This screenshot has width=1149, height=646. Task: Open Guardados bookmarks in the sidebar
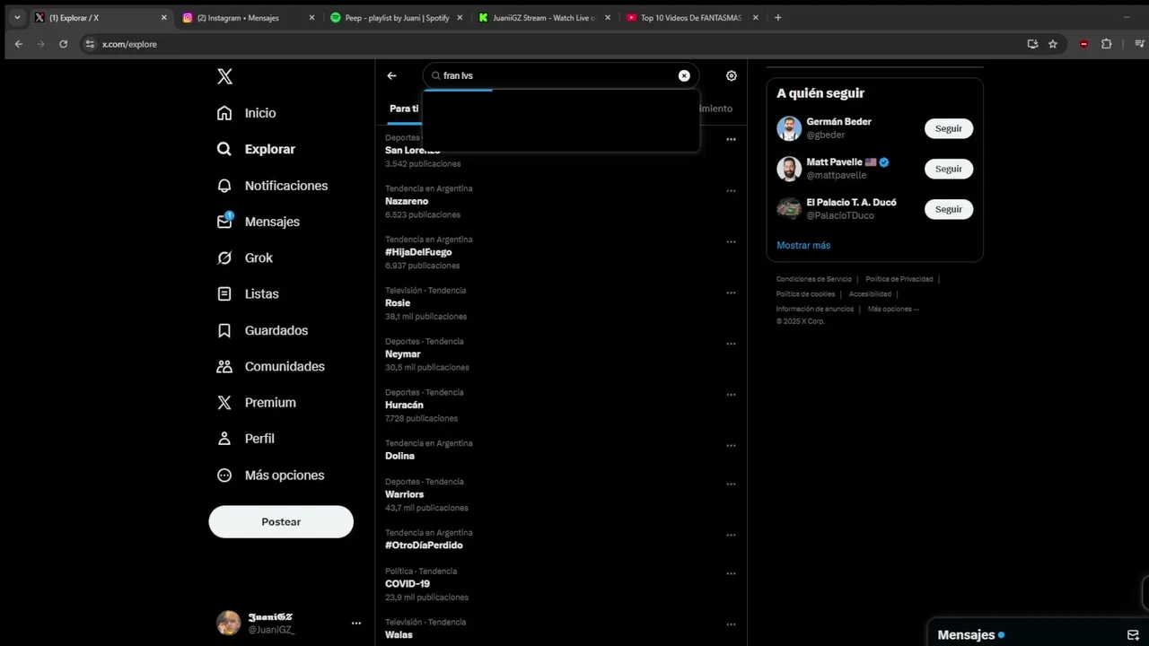click(x=262, y=330)
